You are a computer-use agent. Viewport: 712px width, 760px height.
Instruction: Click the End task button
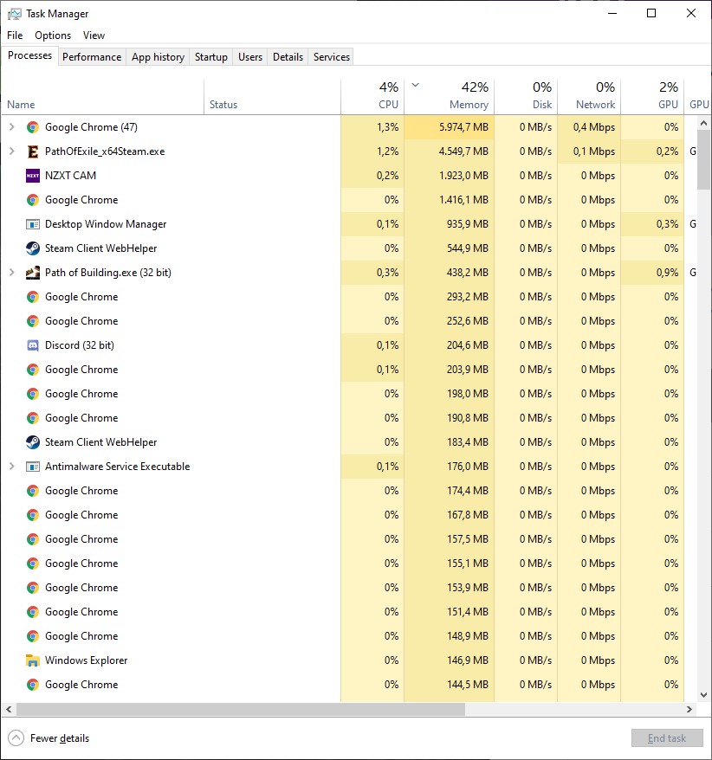667,738
